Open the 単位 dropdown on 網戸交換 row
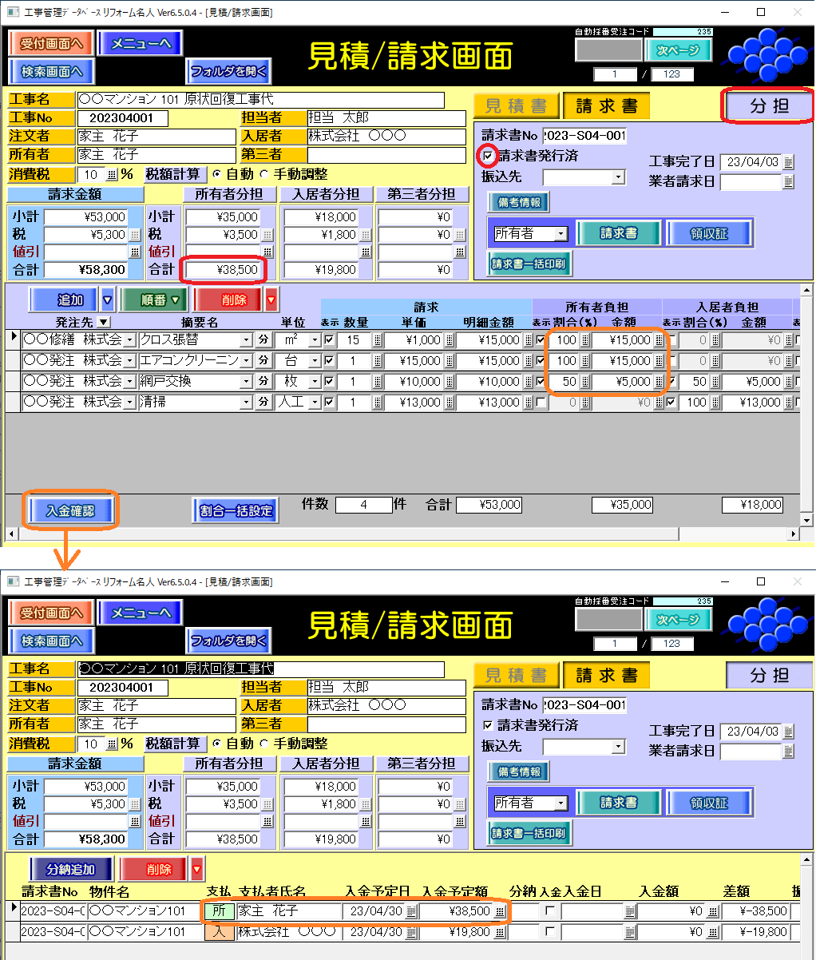Image resolution: width=816 pixels, height=960 pixels. point(315,382)
